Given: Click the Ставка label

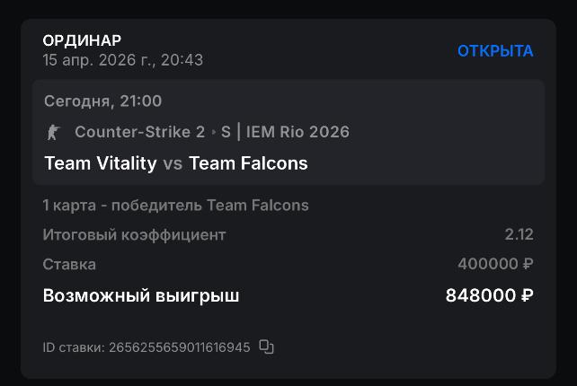Looking at the screenshot, I should pyautogui.click(x=69, y=265).
